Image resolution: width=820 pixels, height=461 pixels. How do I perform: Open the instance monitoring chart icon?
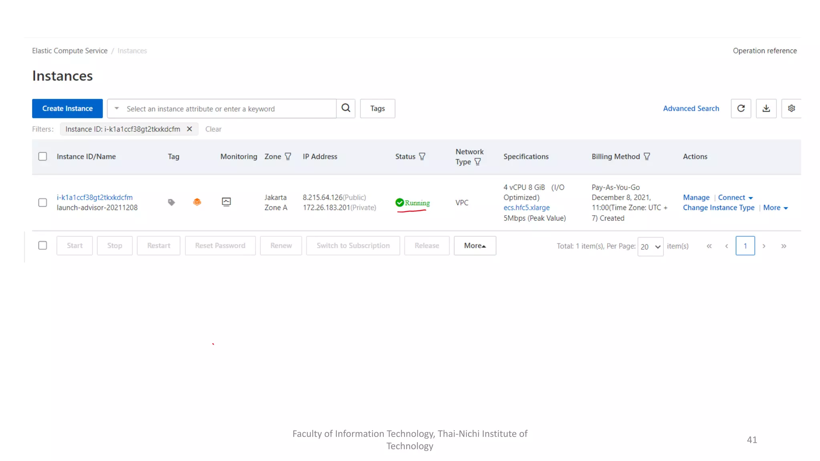coord(226,202)
